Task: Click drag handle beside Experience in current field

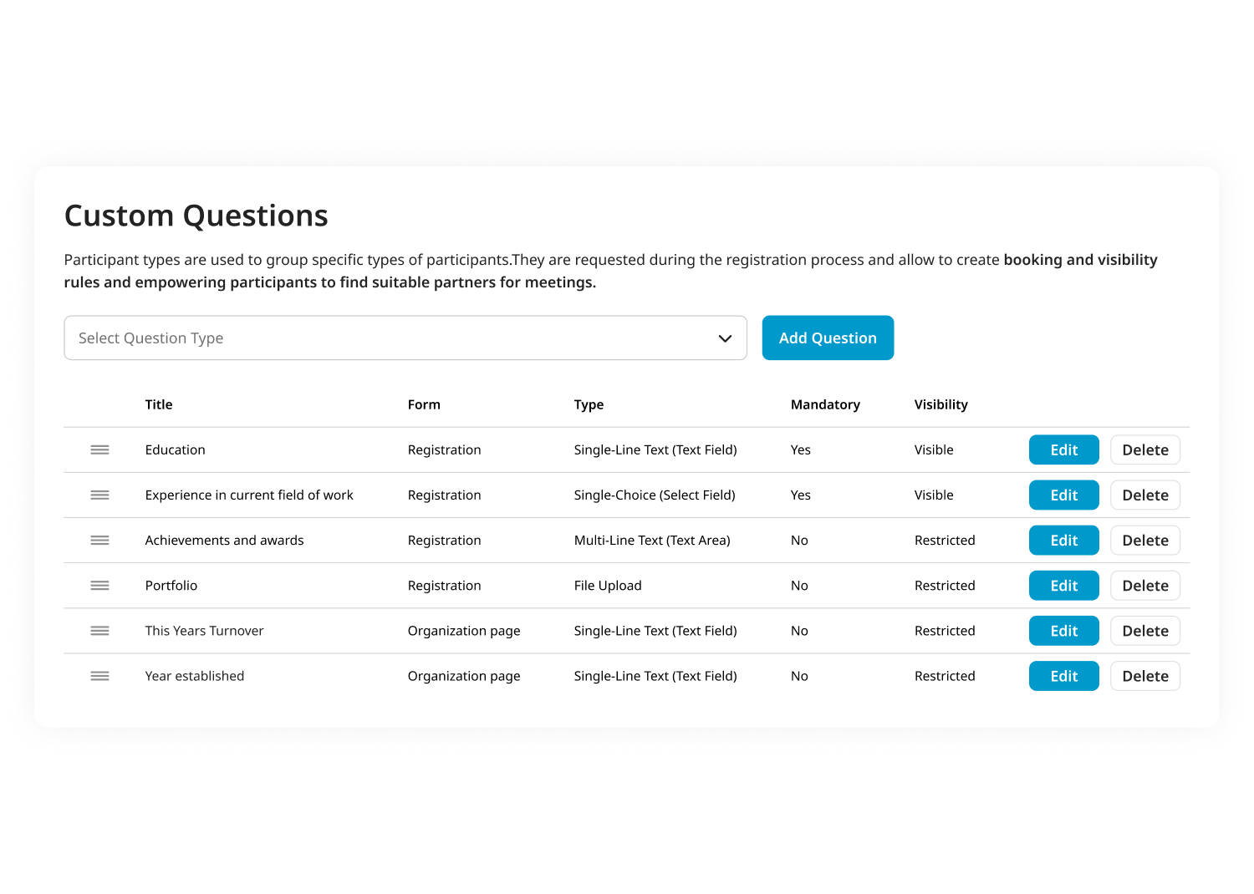Action: click(99, 495)
